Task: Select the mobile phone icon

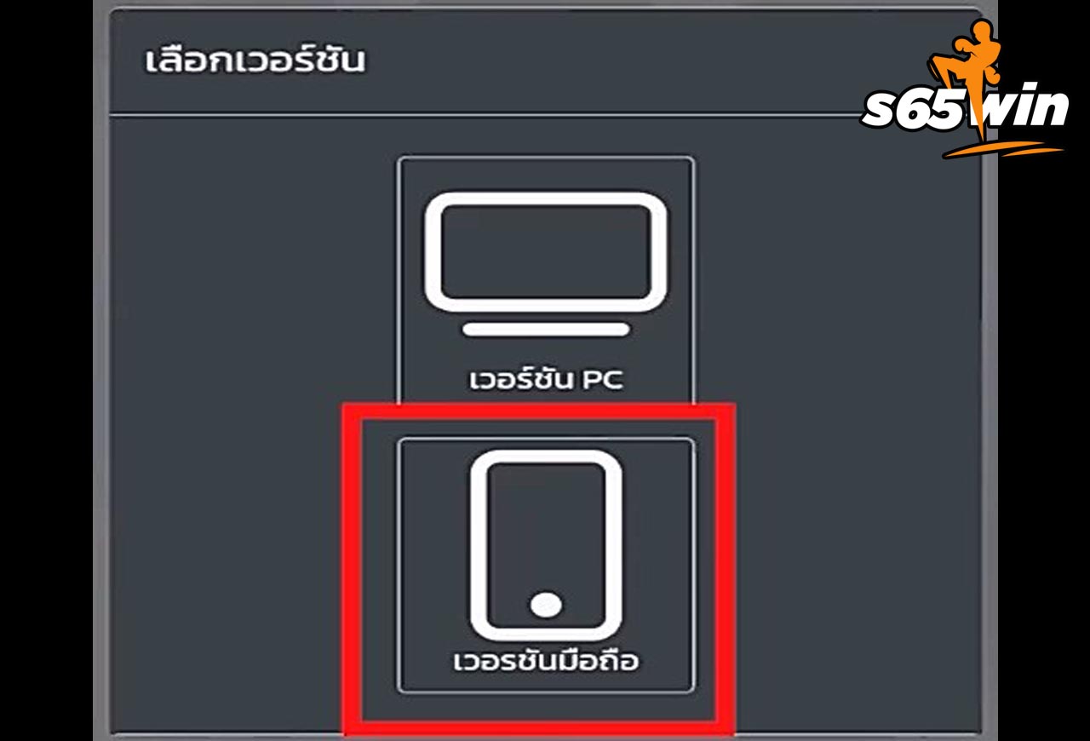Action: [545, 545]
